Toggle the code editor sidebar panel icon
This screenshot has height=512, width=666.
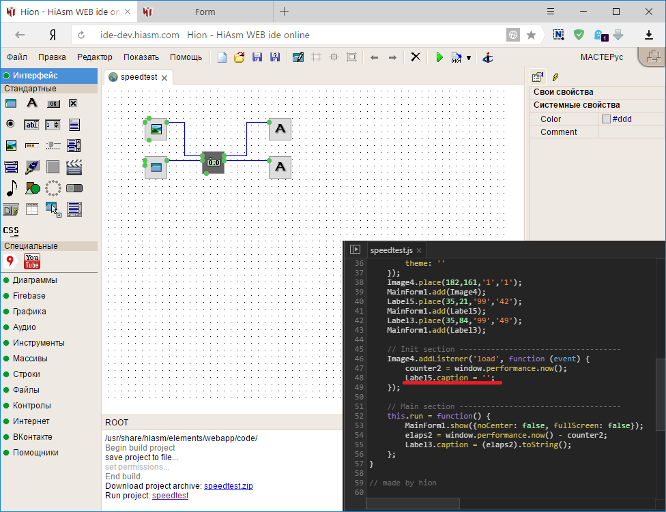tap(355, 250)
